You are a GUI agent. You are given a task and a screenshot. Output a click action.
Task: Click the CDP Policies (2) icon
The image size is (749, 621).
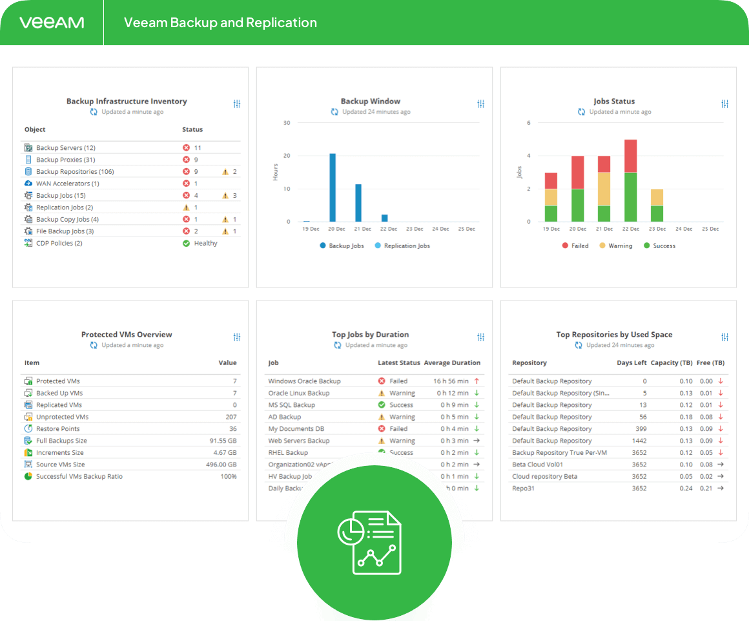point(28,244)
